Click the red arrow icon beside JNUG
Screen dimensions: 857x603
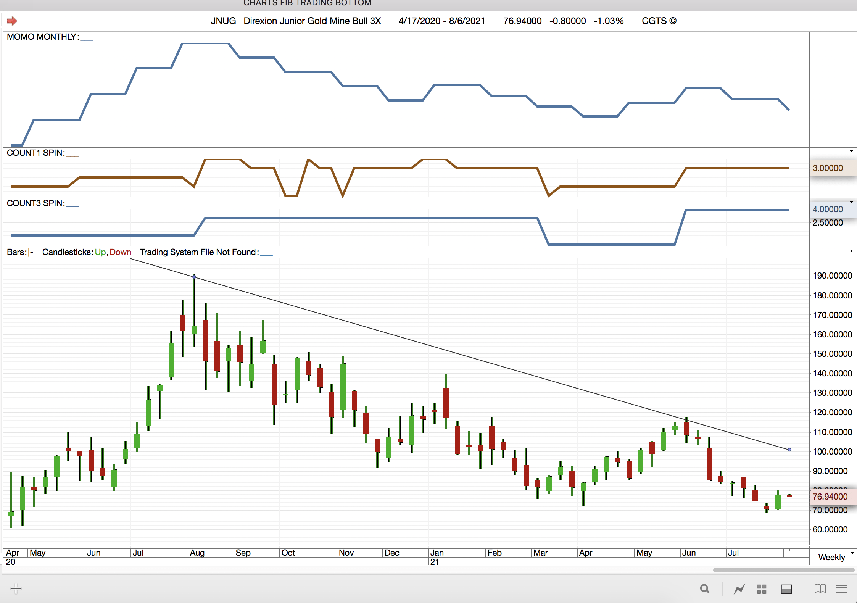tap(12, 21)
